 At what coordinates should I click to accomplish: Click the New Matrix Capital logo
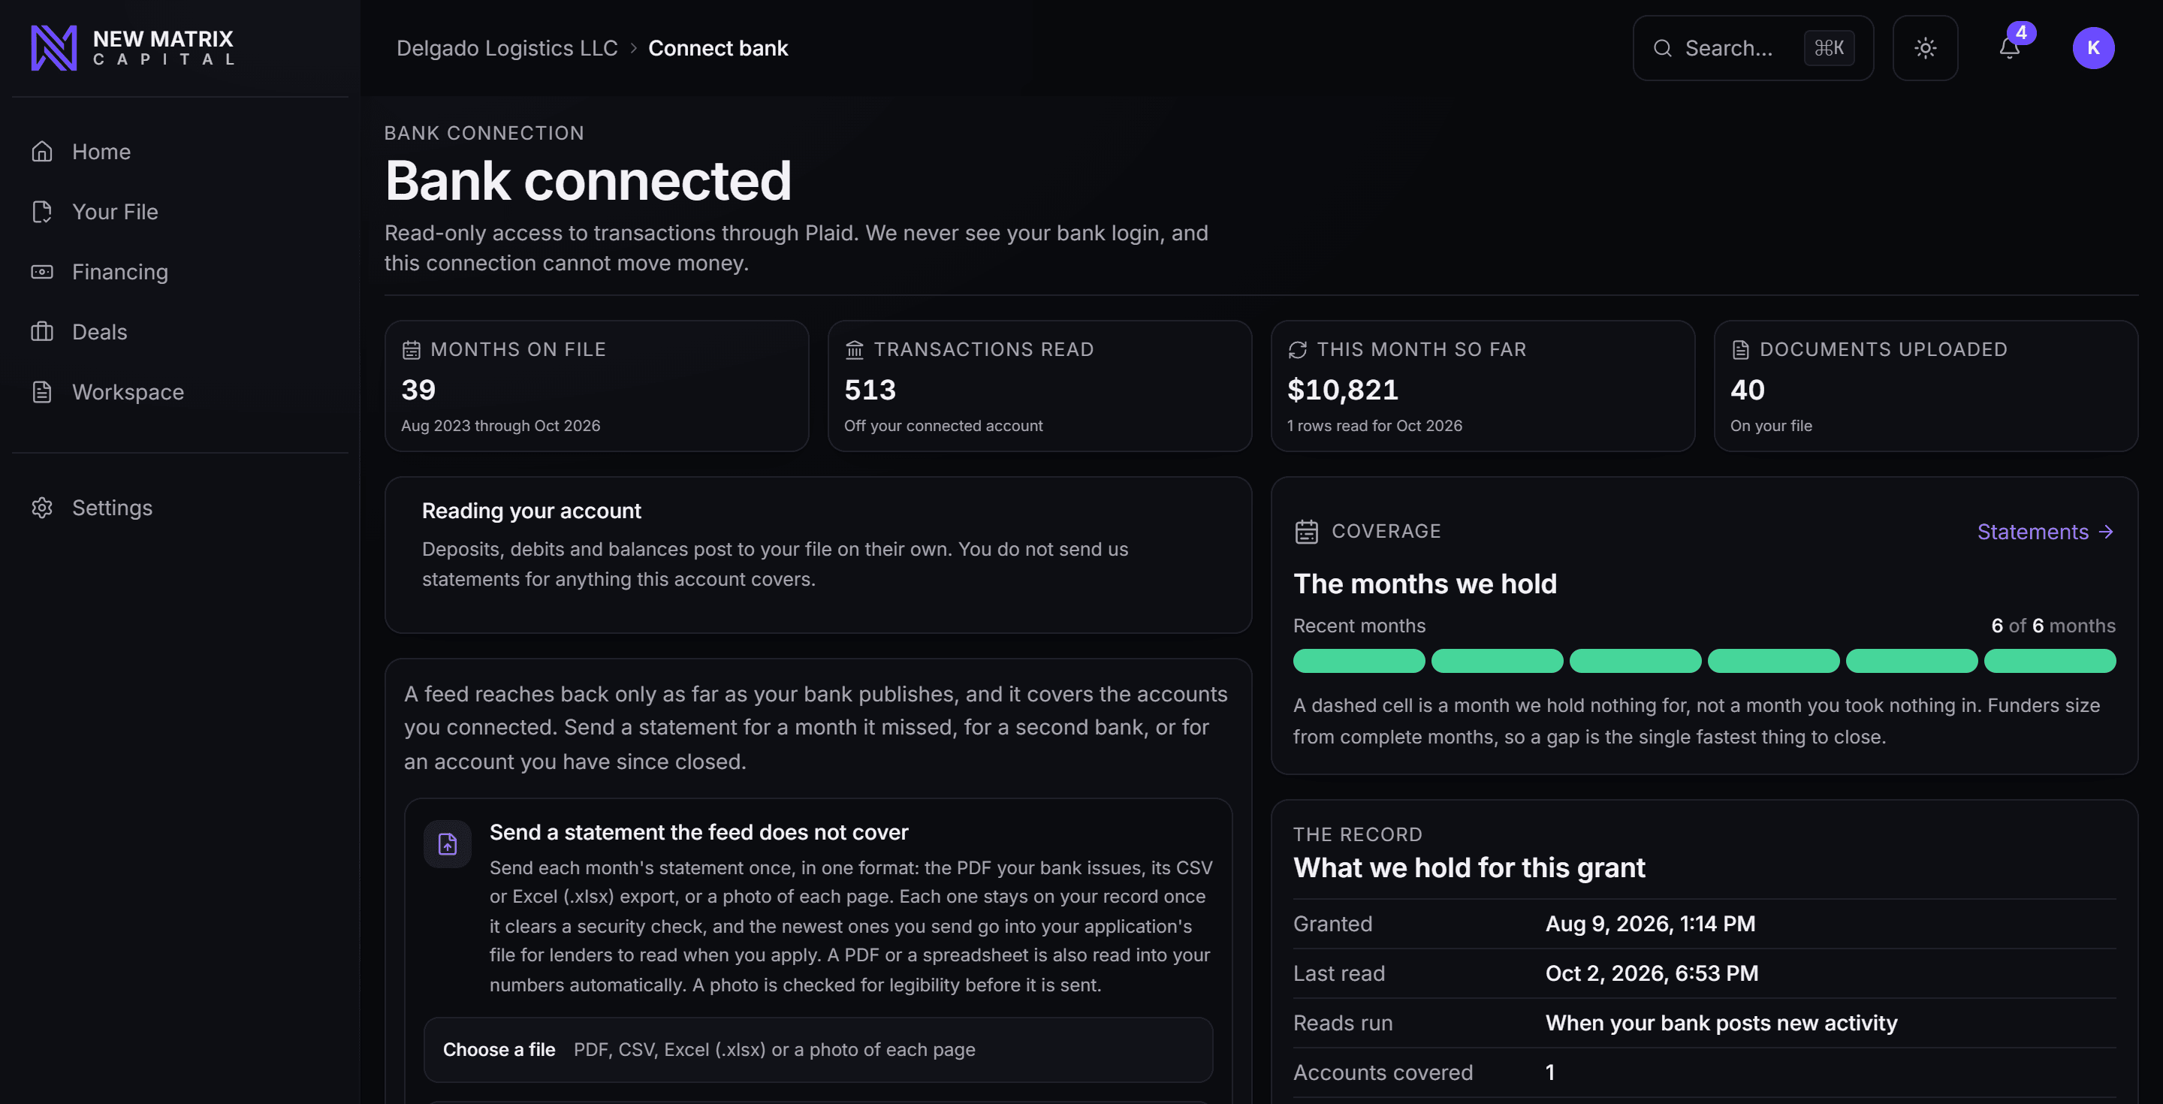(x=133, y=48)
